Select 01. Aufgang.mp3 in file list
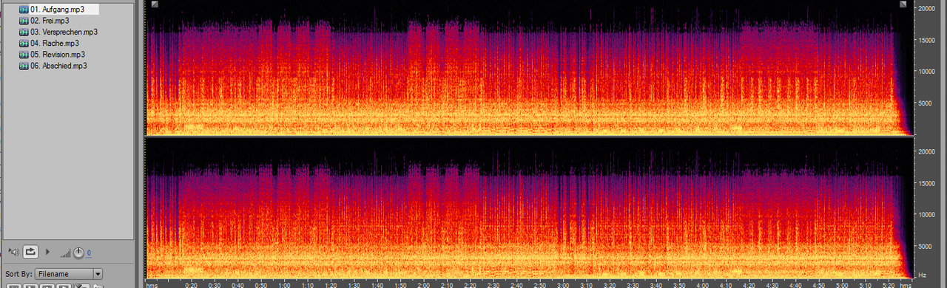Viewport: 947px width, 288px height. pyautogui.click(x=57, y=10)
